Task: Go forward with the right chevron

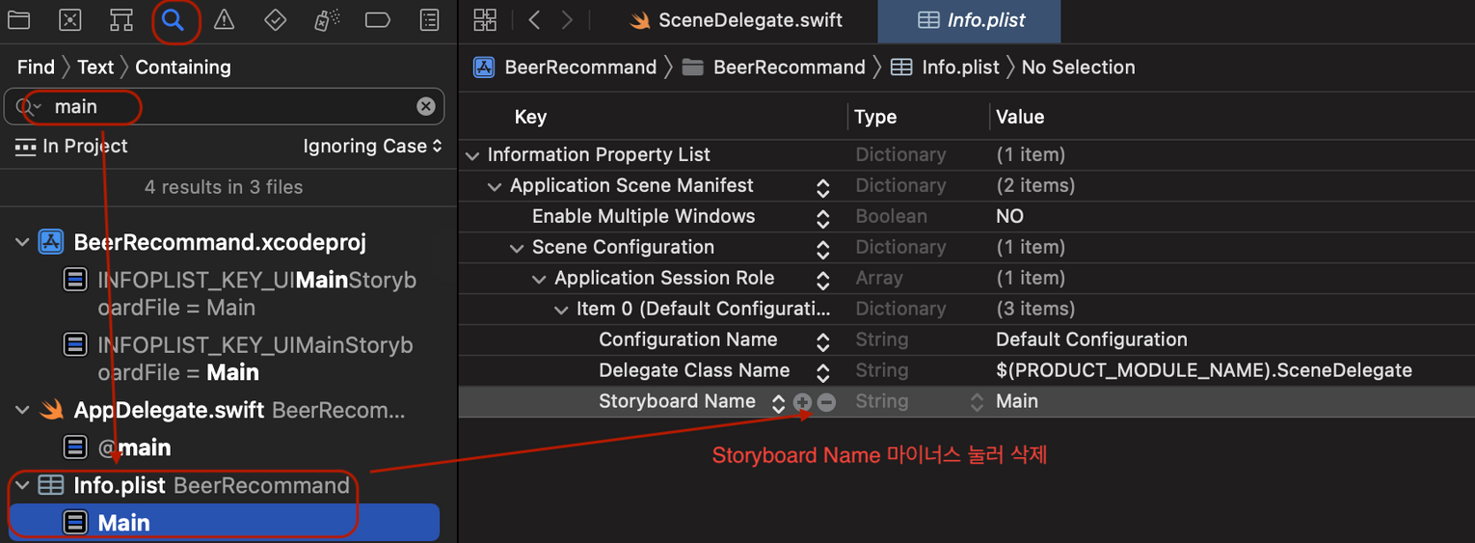Action: point(567,19)
